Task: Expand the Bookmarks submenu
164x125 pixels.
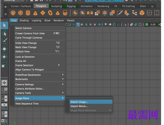Action: (x=40, y=79)
